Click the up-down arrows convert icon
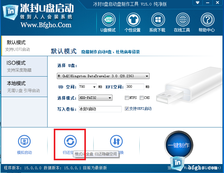The height and width of the screenshot is (173, 224). point(116,141)
